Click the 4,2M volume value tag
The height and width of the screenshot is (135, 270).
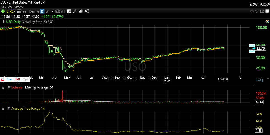point(259,102)
